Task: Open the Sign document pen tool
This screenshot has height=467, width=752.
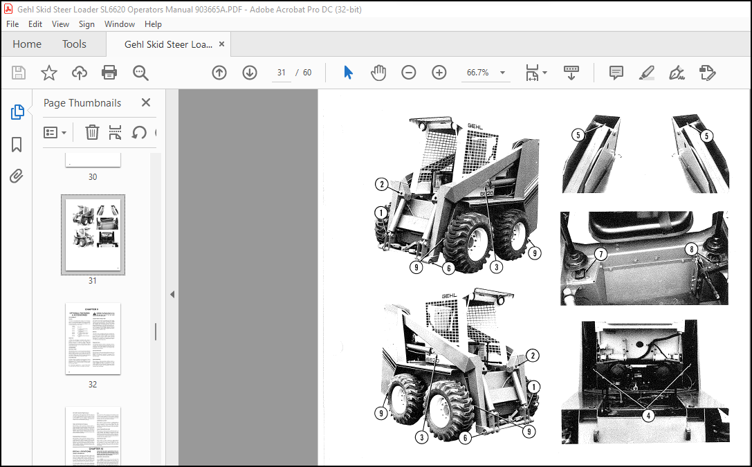Action: click(677, 73)
